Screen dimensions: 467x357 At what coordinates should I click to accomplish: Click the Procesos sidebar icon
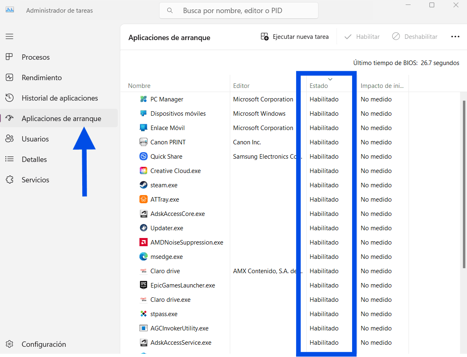(9, 56)
